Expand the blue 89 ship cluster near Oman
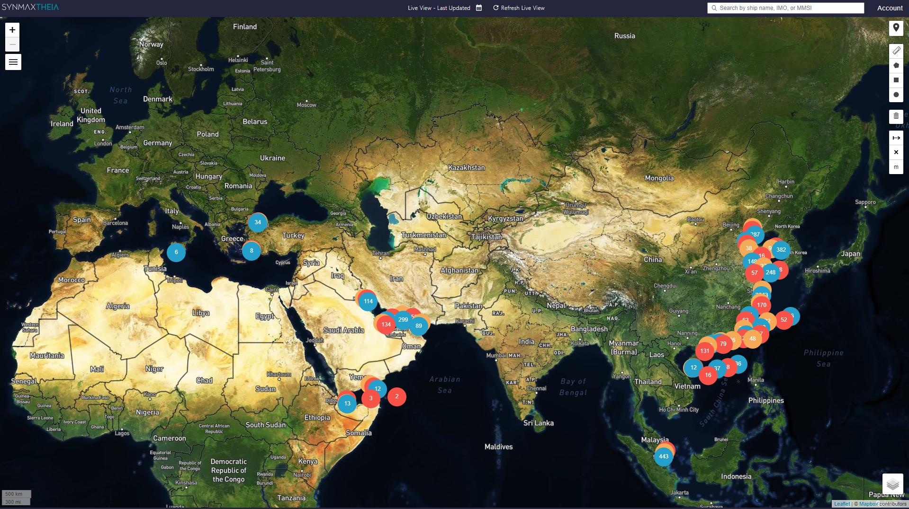The width and height of the screenshot is (909, 509). 419,326
